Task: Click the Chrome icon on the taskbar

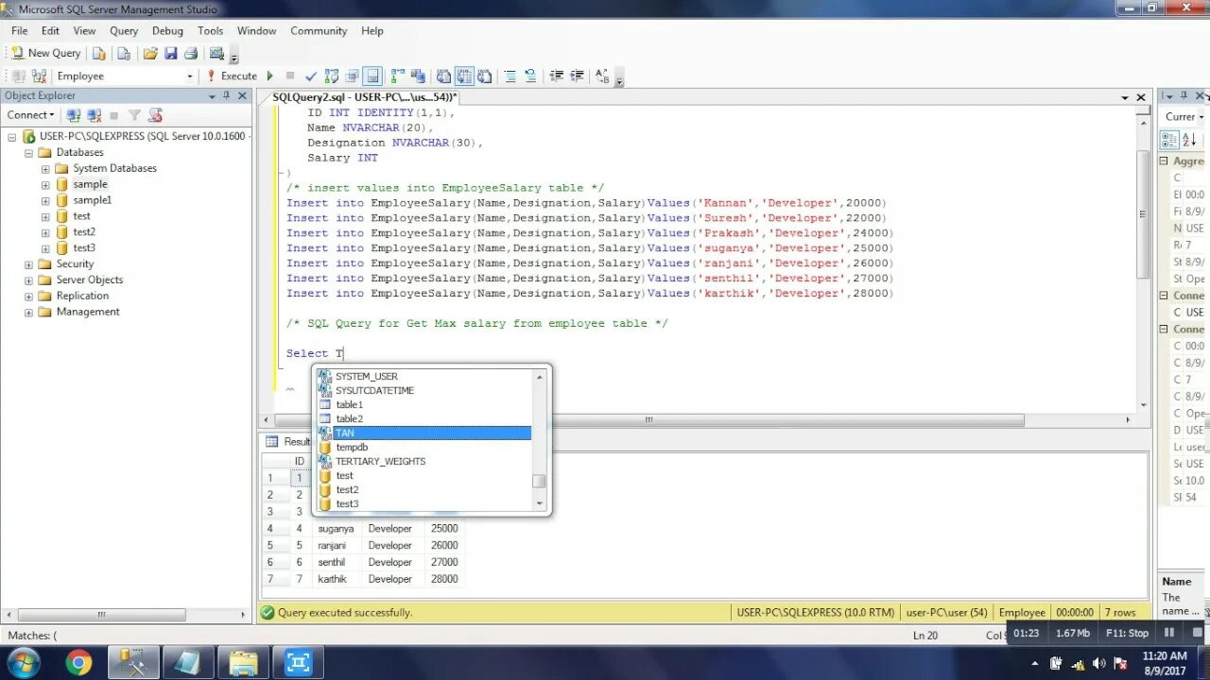Action: coord(78,663)
